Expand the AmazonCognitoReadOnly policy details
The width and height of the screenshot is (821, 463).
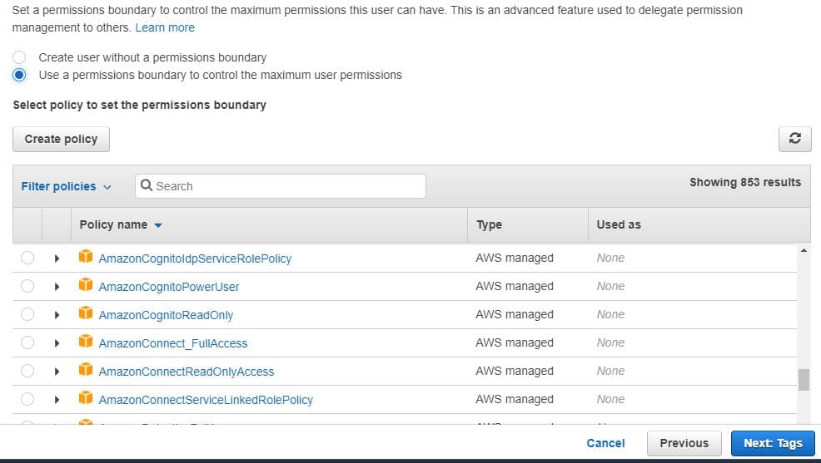[x=57, y=315]
